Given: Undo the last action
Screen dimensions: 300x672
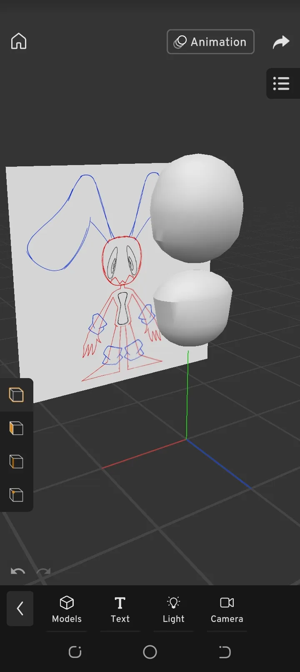Looking at the screenshot, I should [x=17, y=572].
